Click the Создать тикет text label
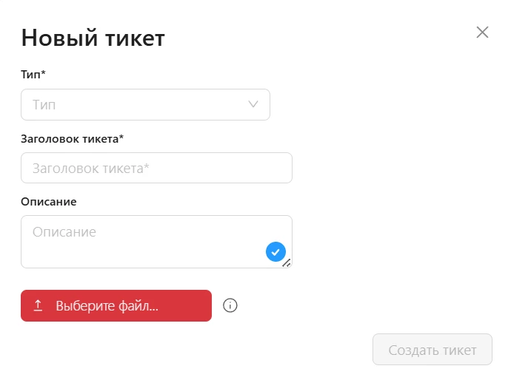This screenshot has height=380, width=511. pyautogui.click(x=432, y=350)
